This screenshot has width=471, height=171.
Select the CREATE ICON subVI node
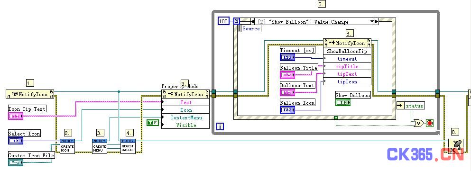pos(67,146)
